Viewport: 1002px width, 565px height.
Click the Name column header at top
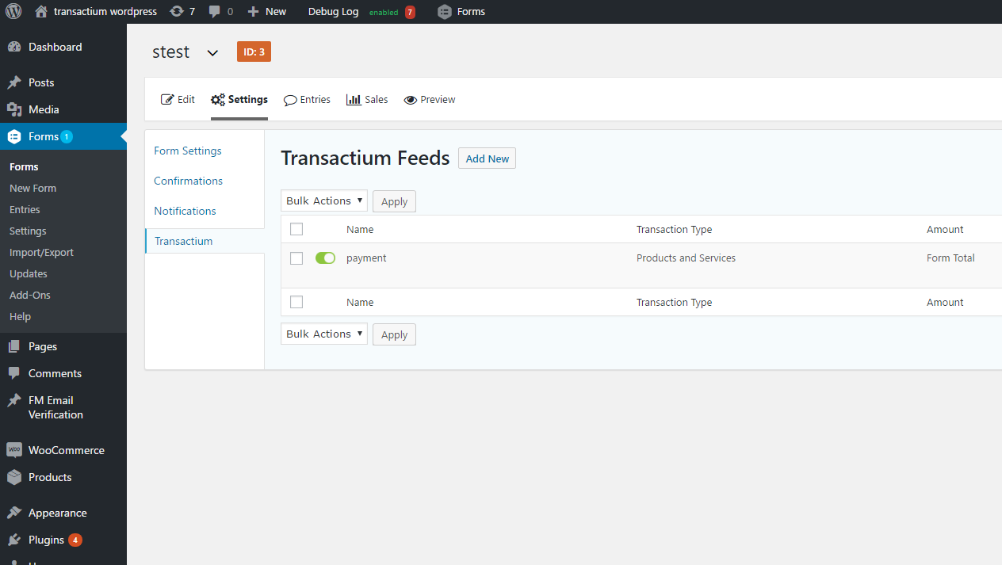click(360, 229)
